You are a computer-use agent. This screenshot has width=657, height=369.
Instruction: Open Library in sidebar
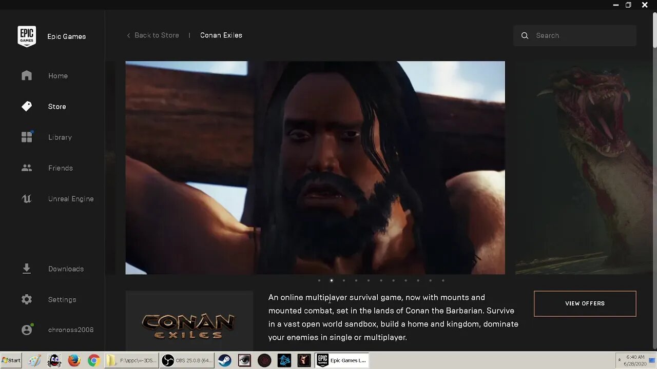pos(60,137)
